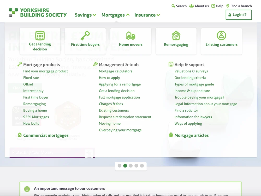Open Information for lawyers link

(193, 117)
